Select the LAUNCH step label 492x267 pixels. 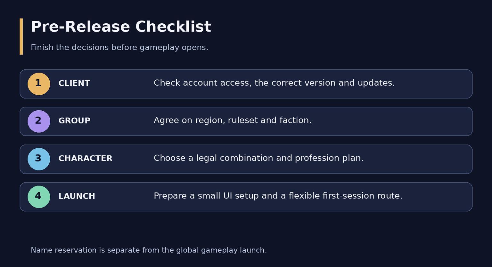click(x=77, y=196)
